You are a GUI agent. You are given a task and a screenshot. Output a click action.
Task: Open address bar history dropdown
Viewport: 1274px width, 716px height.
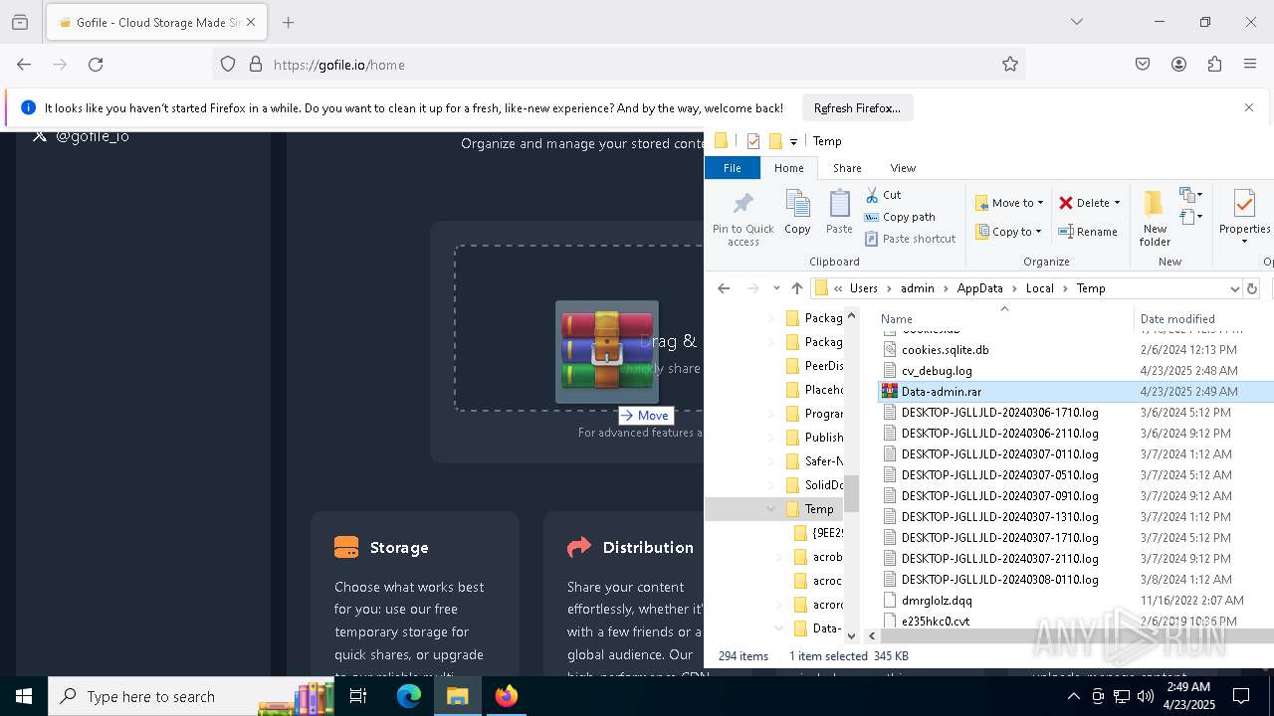1234,288
